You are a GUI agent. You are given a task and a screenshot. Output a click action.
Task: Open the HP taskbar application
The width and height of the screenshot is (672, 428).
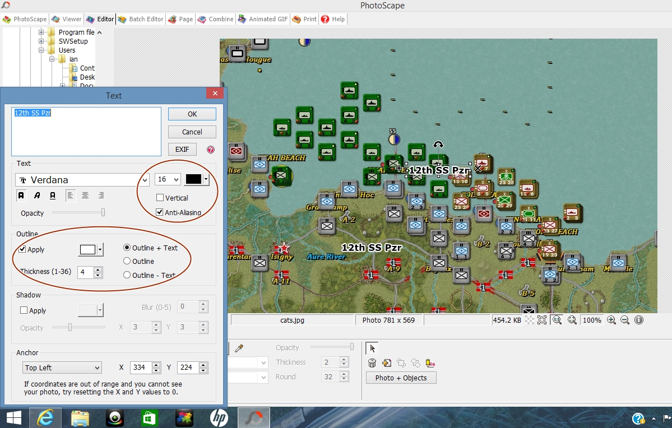click(219, 418)
